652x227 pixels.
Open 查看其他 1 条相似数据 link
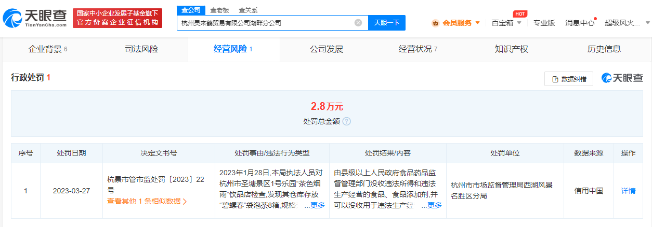(147, 201)
